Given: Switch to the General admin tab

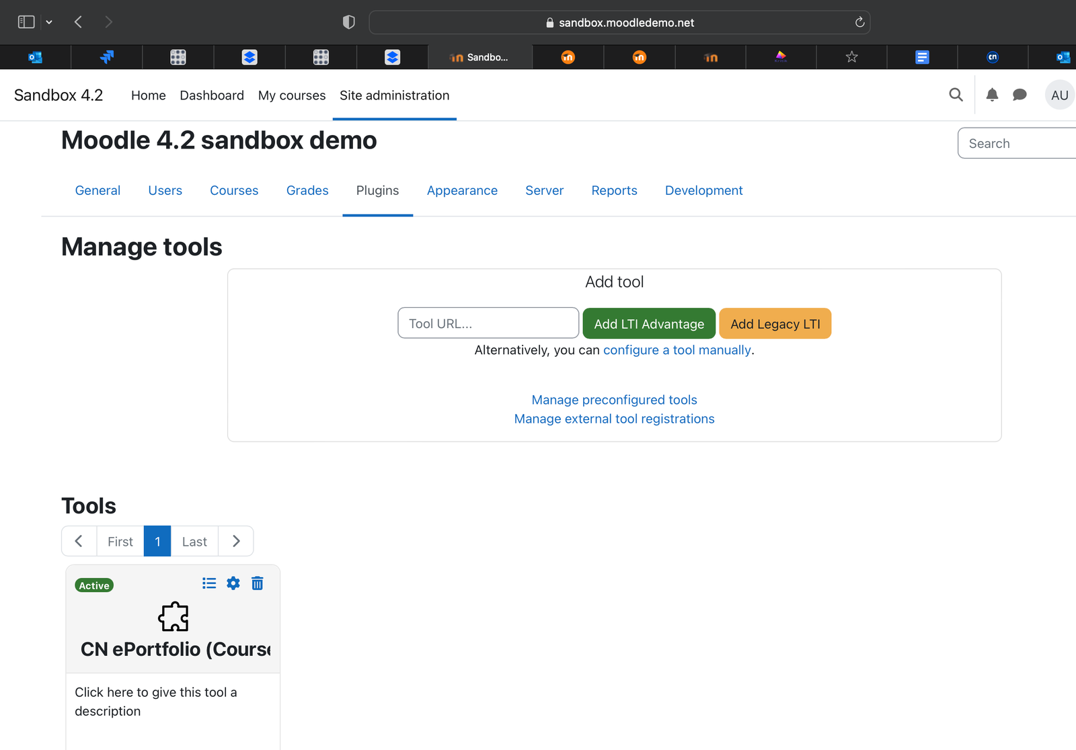Looking at the screenshot, I should coord(98,190).
